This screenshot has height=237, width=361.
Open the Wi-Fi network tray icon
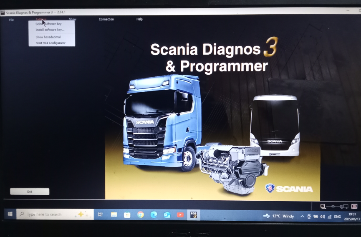[x=329, y=217]
